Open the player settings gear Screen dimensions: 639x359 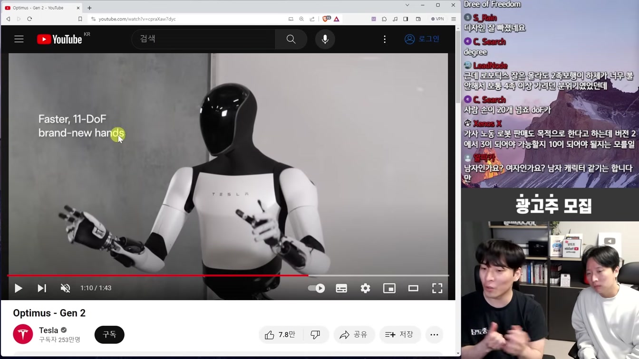point(365,288)
